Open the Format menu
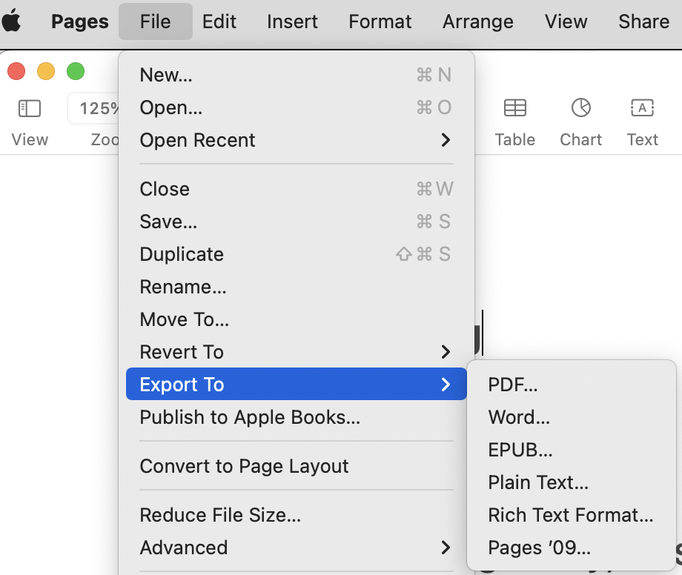 (x=380, y=22)
